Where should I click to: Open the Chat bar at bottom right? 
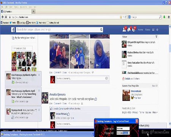(153, 126)
